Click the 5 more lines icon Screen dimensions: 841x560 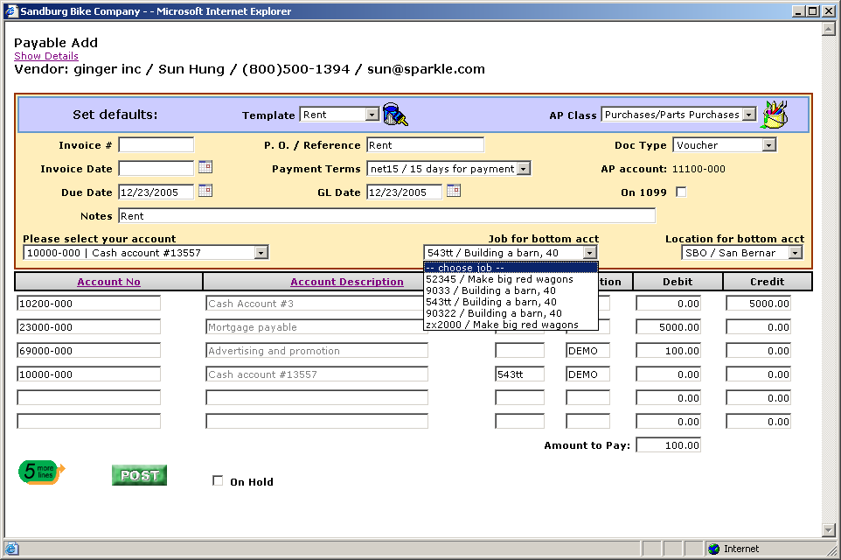41,472
